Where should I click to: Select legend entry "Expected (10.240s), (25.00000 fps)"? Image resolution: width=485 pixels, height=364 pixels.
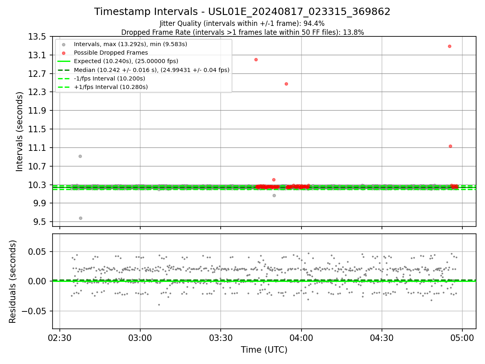coord(126,61)
